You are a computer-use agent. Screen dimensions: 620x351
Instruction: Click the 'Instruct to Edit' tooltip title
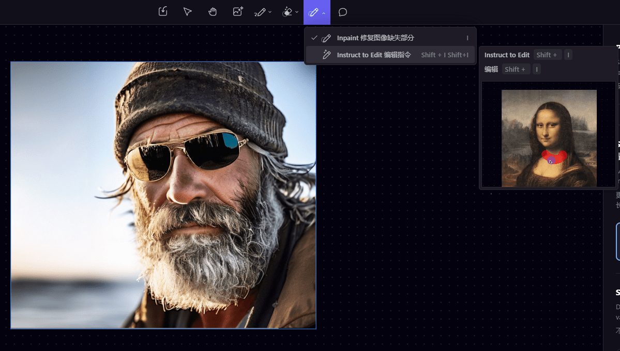point(507,55)
